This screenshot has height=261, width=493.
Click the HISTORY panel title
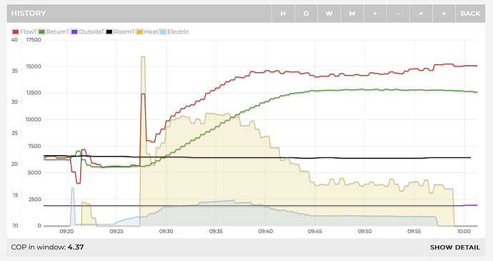tap(29, 13)
